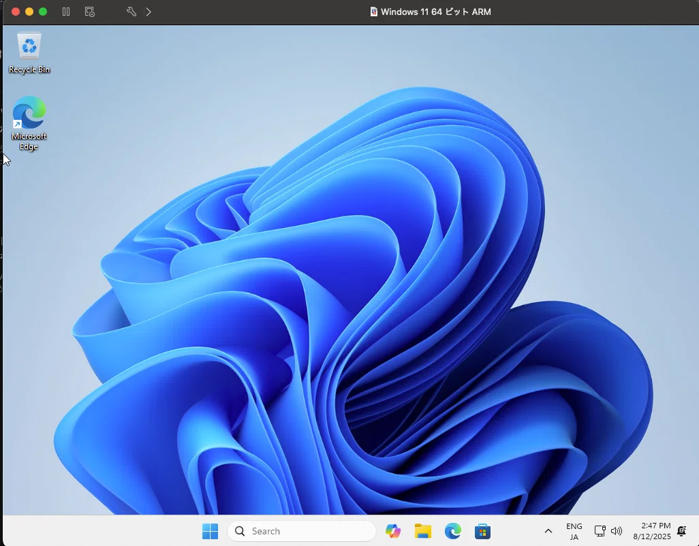Image resolution: width=699 pixels, height=546 pixels.
Task: Open the Windows Start menu
Action: tap(210, 531)
